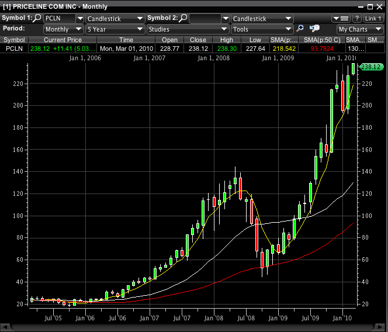Open the help question mark button

[x=356, y=19]
